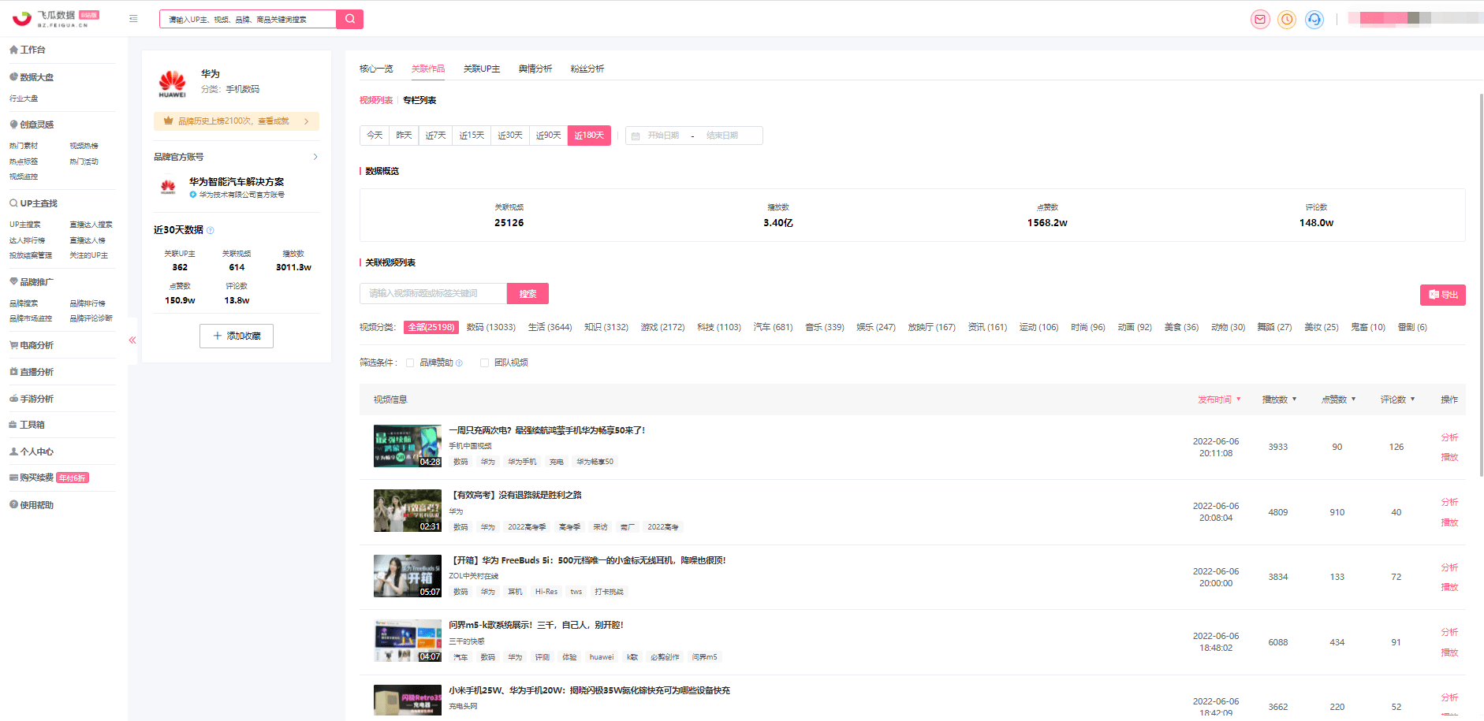Open 工作台 home in sidebar

[28, 50]
